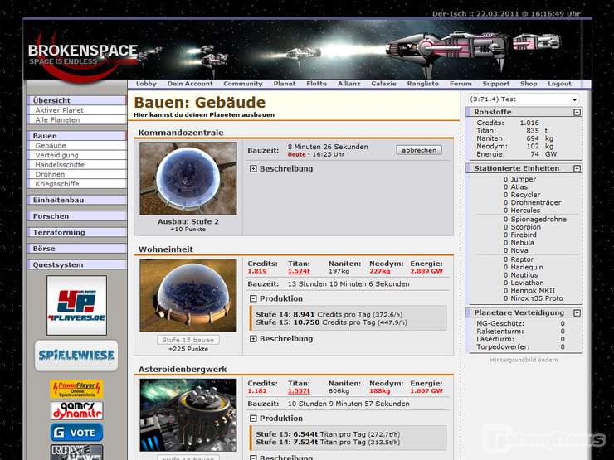The height and width of the screenshot is (460, 614).
Task: Click Logout in the top menu
Action: (559, 84)
